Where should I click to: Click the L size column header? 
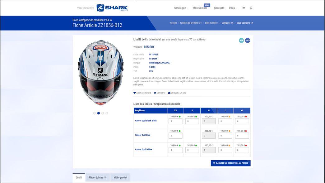pos(225,110)
